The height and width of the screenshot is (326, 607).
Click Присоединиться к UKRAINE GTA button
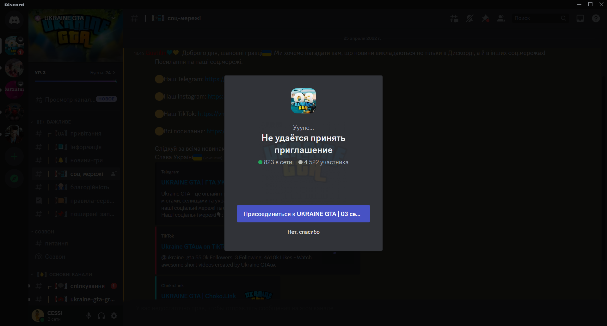303,214
